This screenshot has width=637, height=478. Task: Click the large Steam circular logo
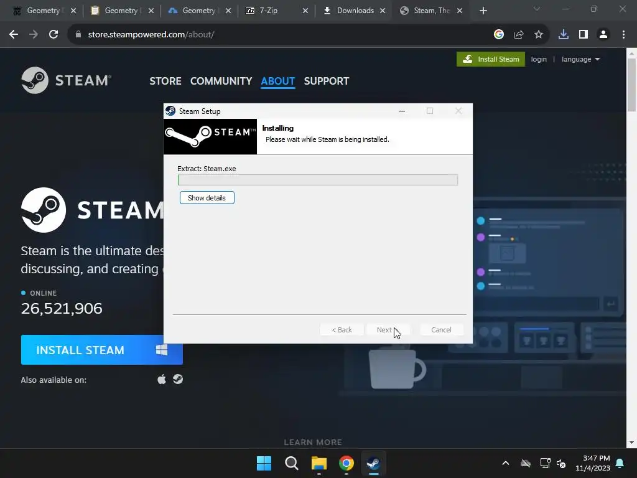tap(44, 210)
